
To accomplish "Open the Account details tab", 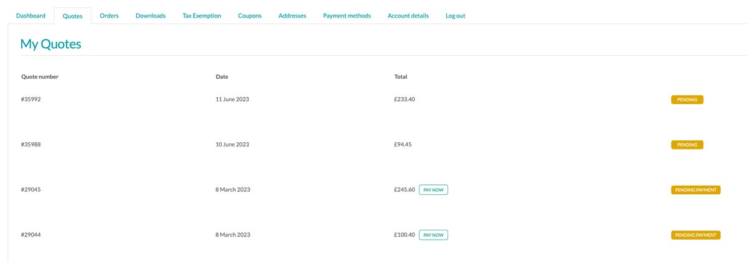I will click(408, 16).
